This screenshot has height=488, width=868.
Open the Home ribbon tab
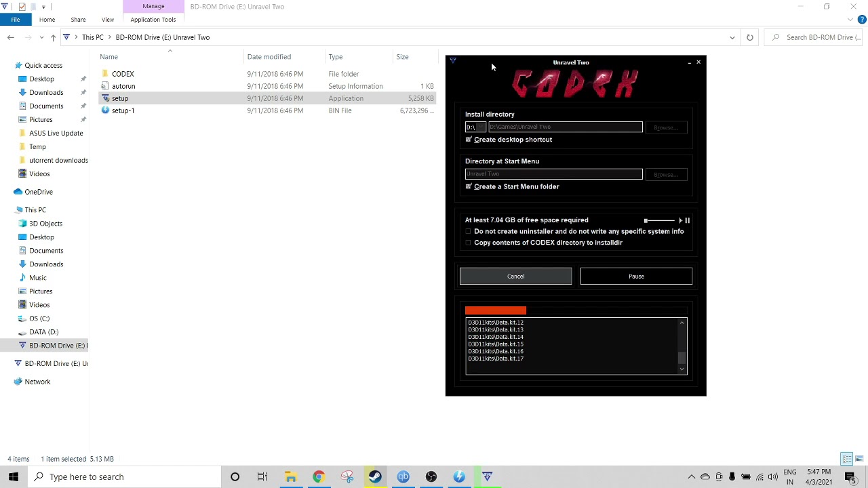click(47, 20)
